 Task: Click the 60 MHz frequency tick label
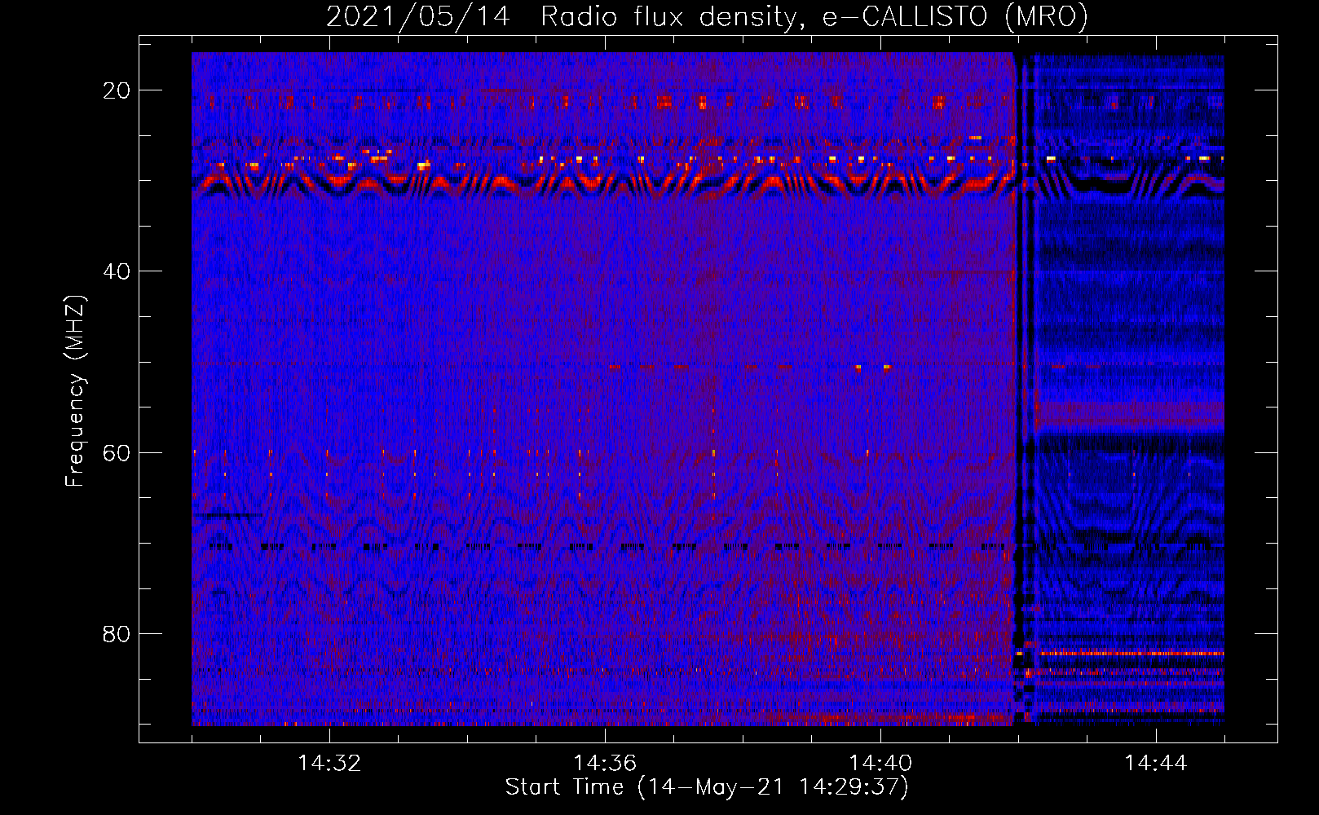[117, 452]
